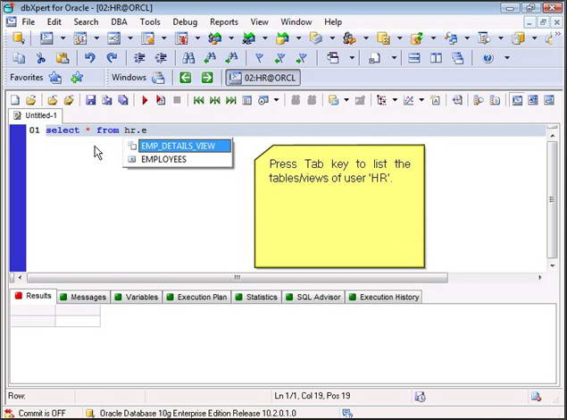This screenshot has width=567, height=420.
Task: Open the Reports menu
Action: [x=224, y=22]
